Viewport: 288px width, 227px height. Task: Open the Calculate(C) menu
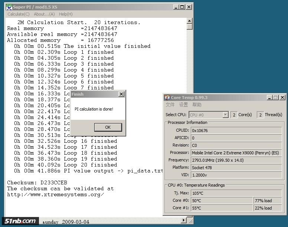(18, 14)
